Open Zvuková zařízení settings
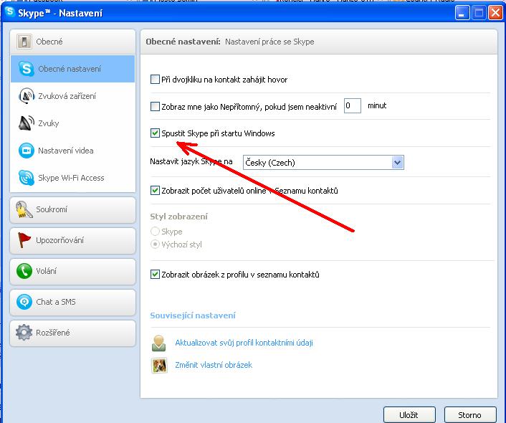Viewport: 506px width, 423px height. coord(72,96)
